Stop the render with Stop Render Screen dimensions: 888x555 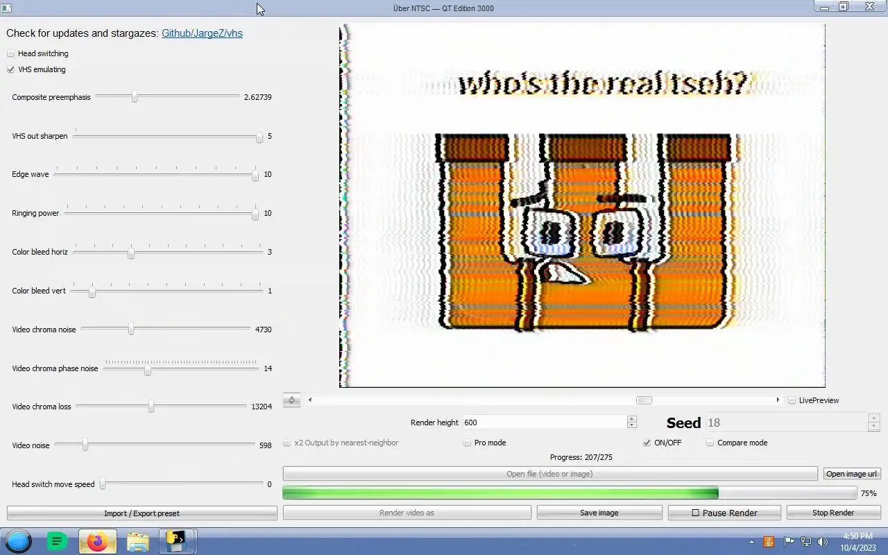point(833,513)
